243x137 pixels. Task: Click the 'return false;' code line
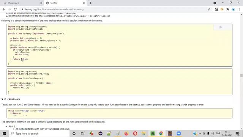pos(20,59)
